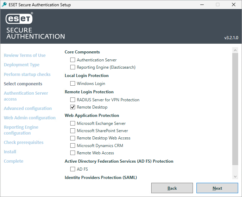Click the scrollbar down arrow
This screenshot has width=242, height=197.
coord(235,177)
